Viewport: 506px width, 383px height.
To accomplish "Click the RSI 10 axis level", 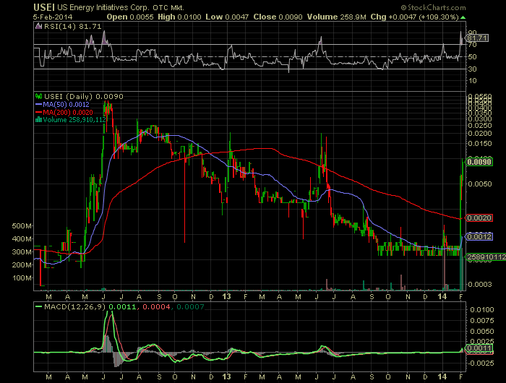I will (472, 81).
